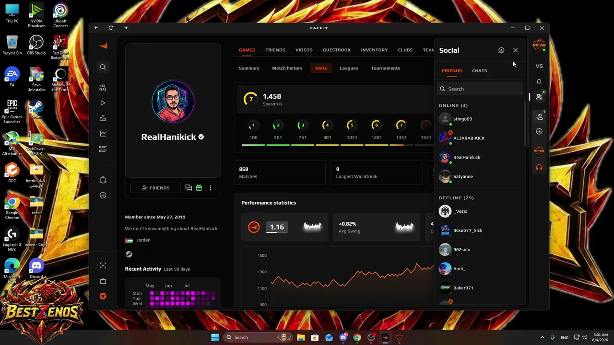Switch to the GAMES tab
The width and height of the screenshot is (614, 345).
pyautogui.click(x=247, y=50)
